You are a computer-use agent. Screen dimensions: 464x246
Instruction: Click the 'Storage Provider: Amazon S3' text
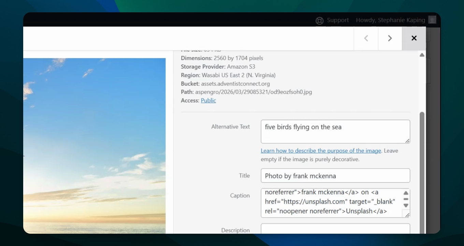[218, 67]
